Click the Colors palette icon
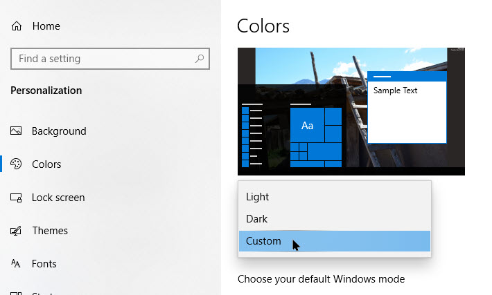Screen dimensions: 492x295 (16, 164)
